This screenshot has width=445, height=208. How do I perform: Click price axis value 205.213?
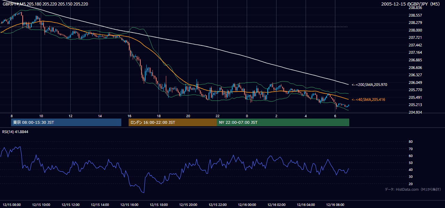click(415, 105)
